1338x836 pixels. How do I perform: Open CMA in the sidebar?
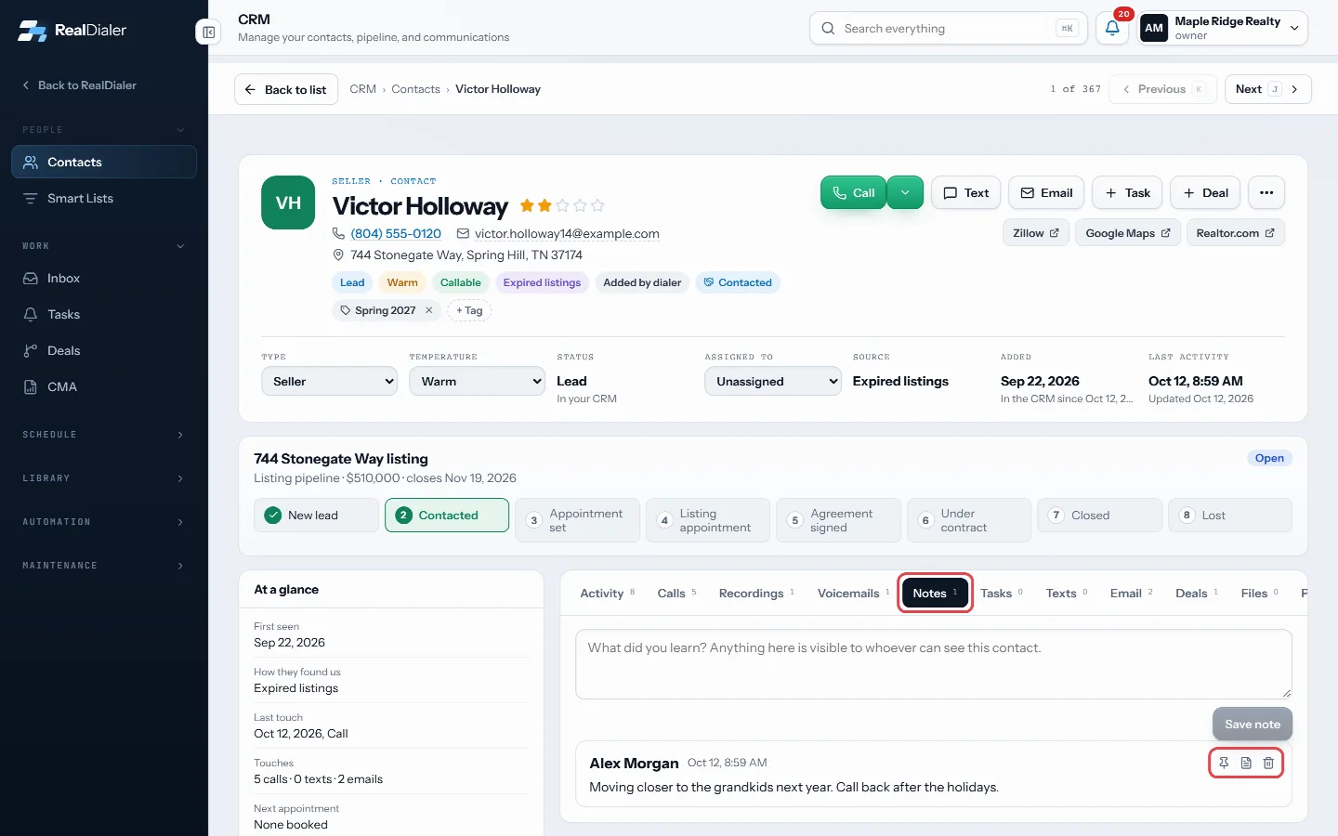(x=104, y=386)
